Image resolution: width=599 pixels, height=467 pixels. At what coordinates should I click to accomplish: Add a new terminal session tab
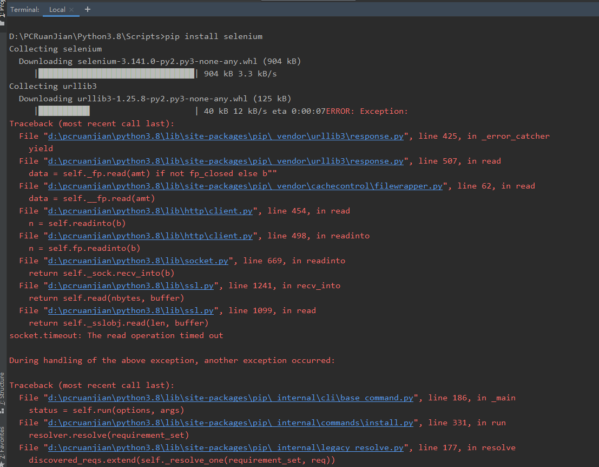(x=88, y=9)
